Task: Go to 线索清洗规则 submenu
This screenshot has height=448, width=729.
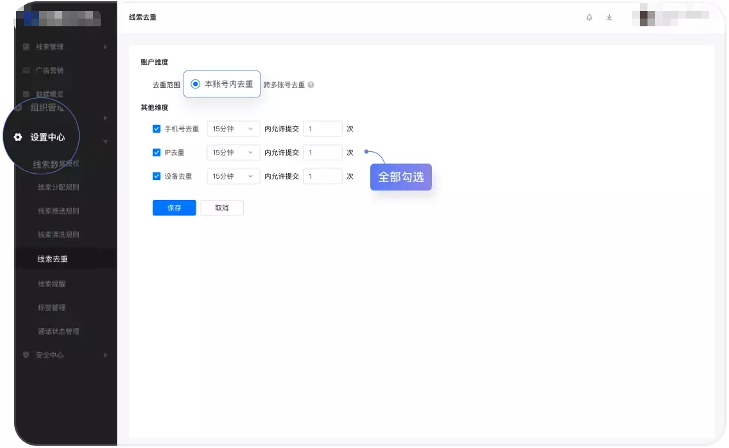Action: point(58,235)
